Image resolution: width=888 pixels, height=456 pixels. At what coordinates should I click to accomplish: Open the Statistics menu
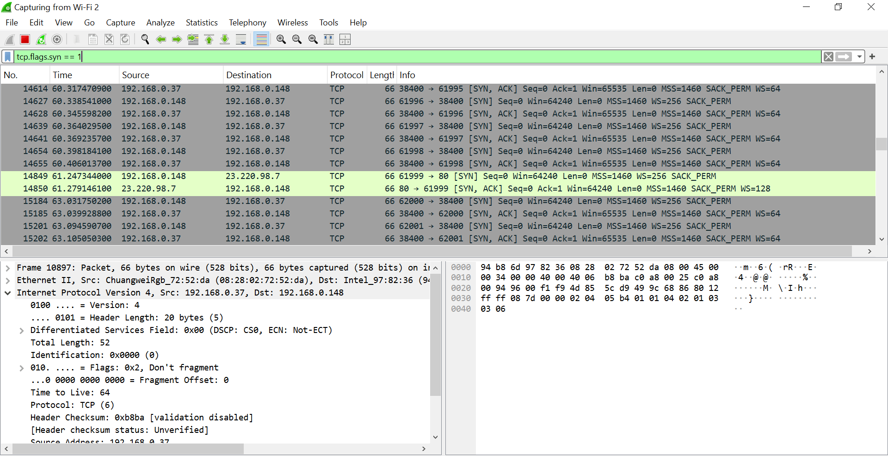(201, 23)
